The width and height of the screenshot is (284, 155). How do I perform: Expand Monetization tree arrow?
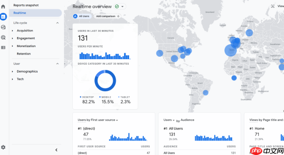(x=13, y=46)
